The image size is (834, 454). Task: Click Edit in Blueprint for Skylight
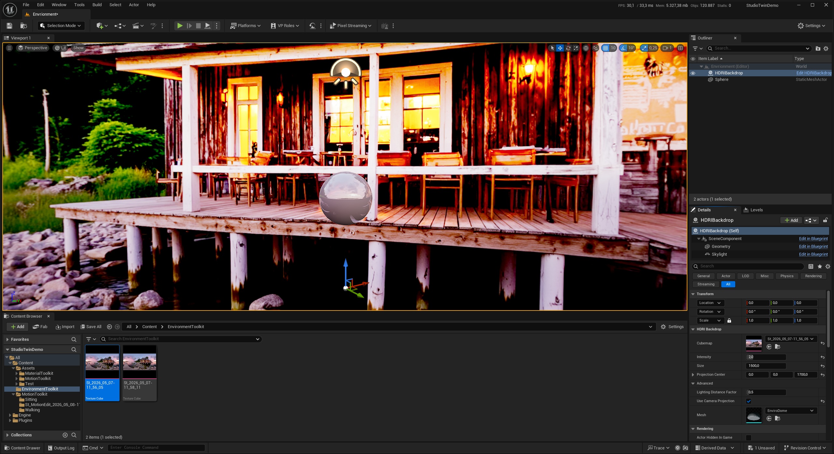(813, 254)
